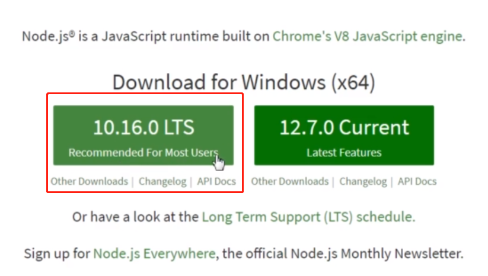Download the 10.16.0 LTS installer

point(143,135)
